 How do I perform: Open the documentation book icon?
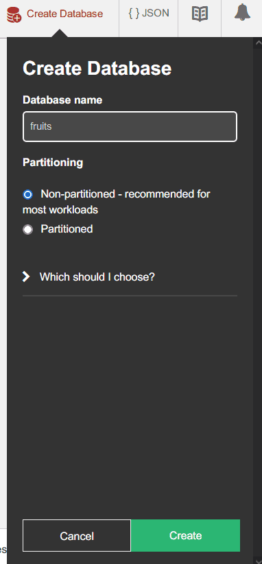pos(200,14)
